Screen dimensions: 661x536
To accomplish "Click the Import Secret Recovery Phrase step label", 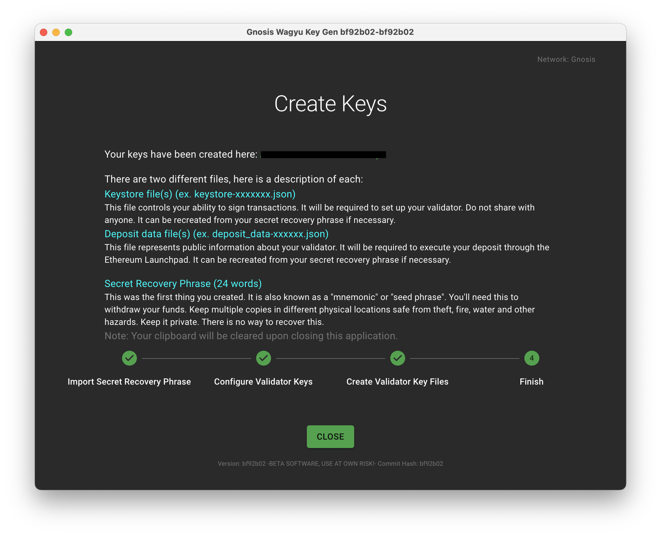I will click(x=129, y=381).
